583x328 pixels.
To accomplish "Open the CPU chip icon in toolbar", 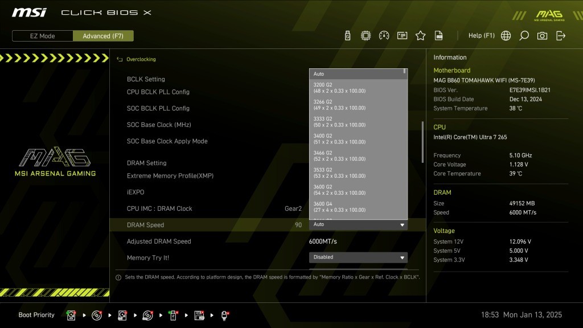I will (366, 36).
